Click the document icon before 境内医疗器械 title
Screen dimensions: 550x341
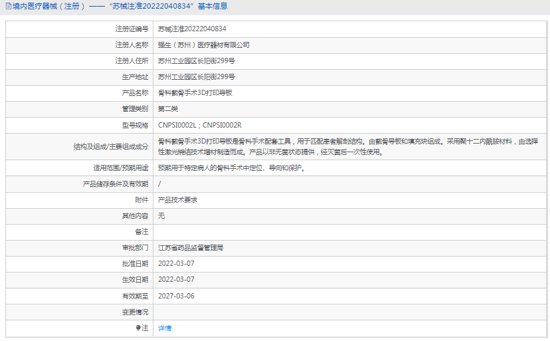[x=9, y=7]
